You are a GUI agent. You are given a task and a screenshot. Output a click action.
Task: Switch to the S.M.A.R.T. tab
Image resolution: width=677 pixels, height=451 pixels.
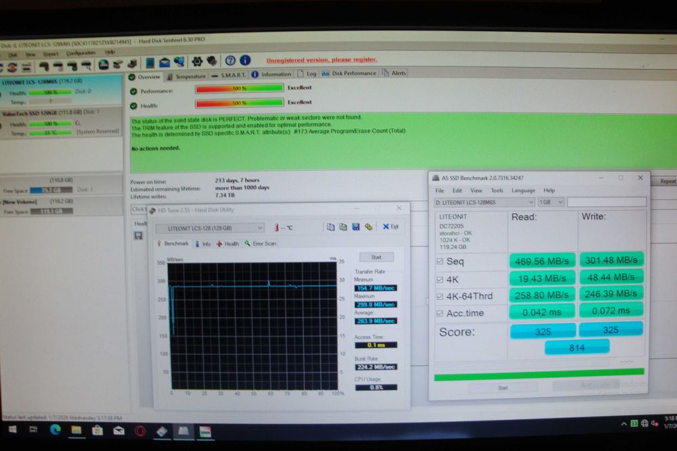[x=229, y=75]
